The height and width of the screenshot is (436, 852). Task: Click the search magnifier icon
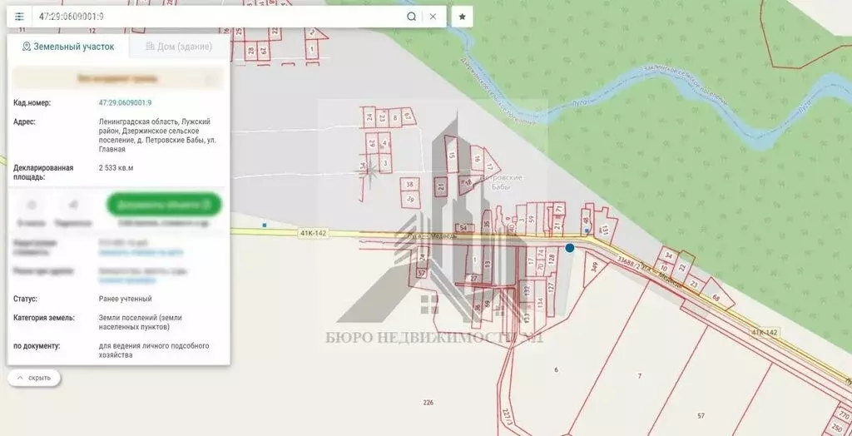411,17
